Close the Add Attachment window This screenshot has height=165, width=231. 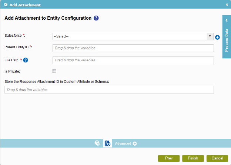(227, 5)
